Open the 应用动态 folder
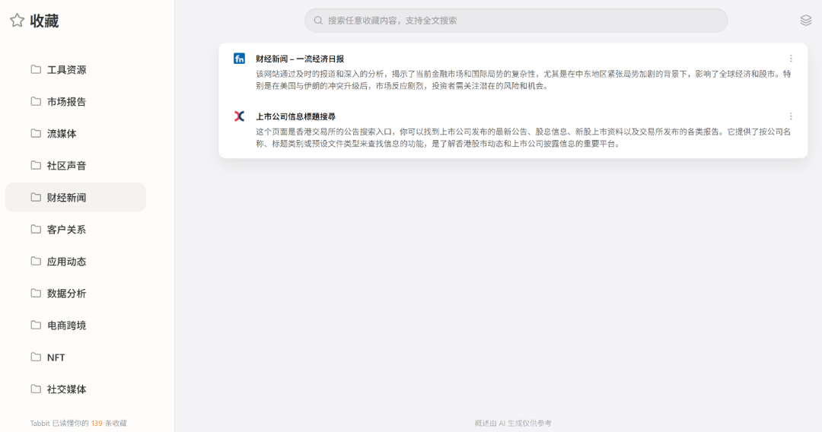822x432 pixels. coord(66,262)
